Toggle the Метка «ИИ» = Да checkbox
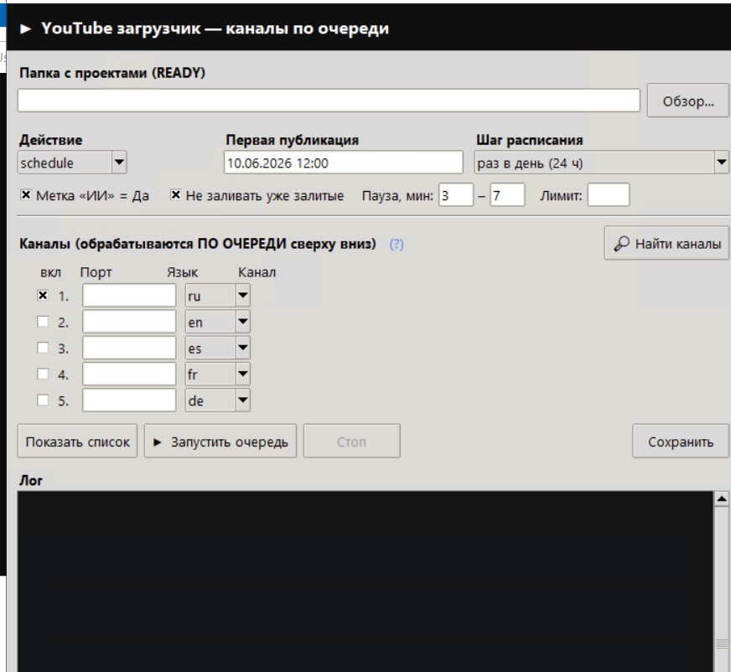The height and width of the screenshot is (672, 731). [x=26, y=194]
